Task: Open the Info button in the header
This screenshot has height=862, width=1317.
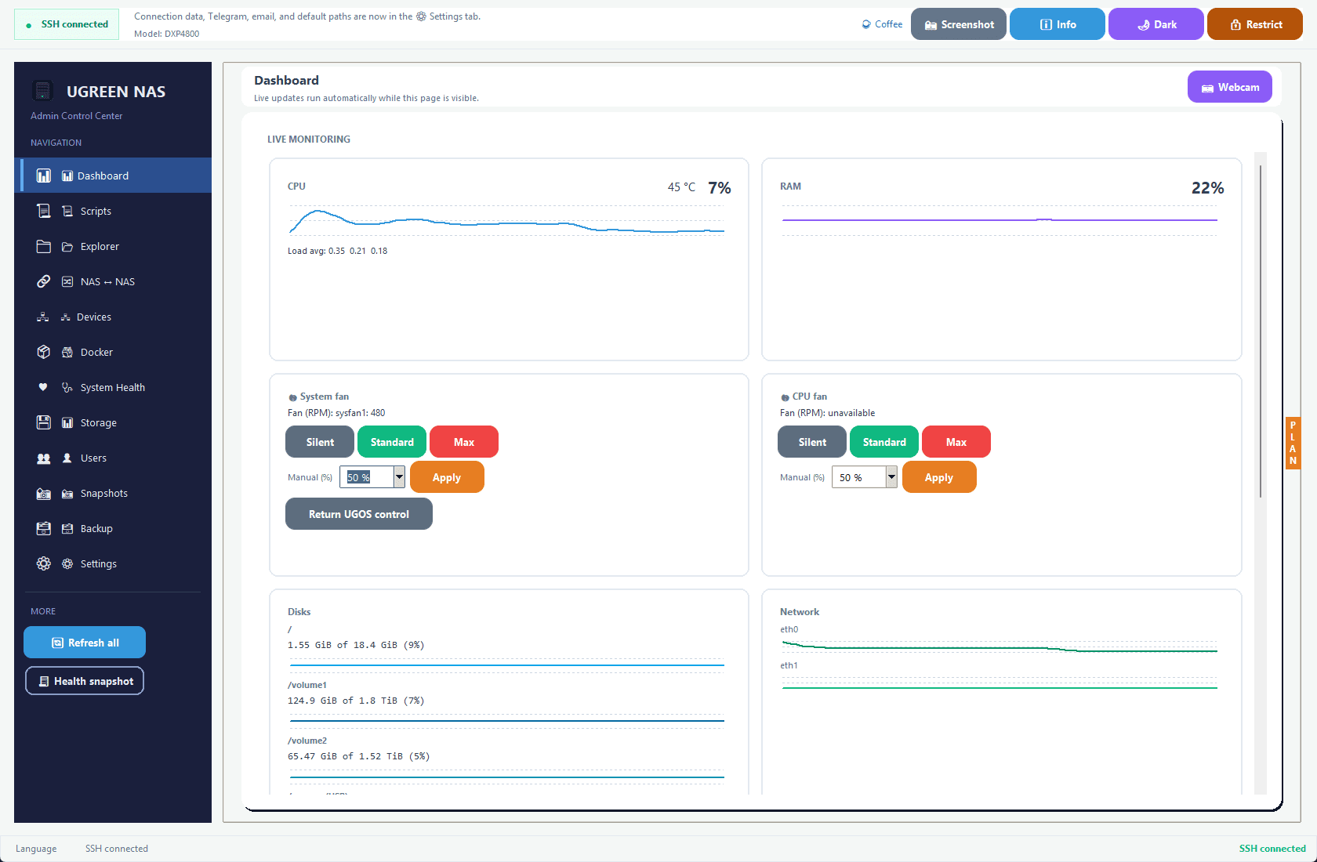Action: pyautogui.click(x=1058, y=24)
